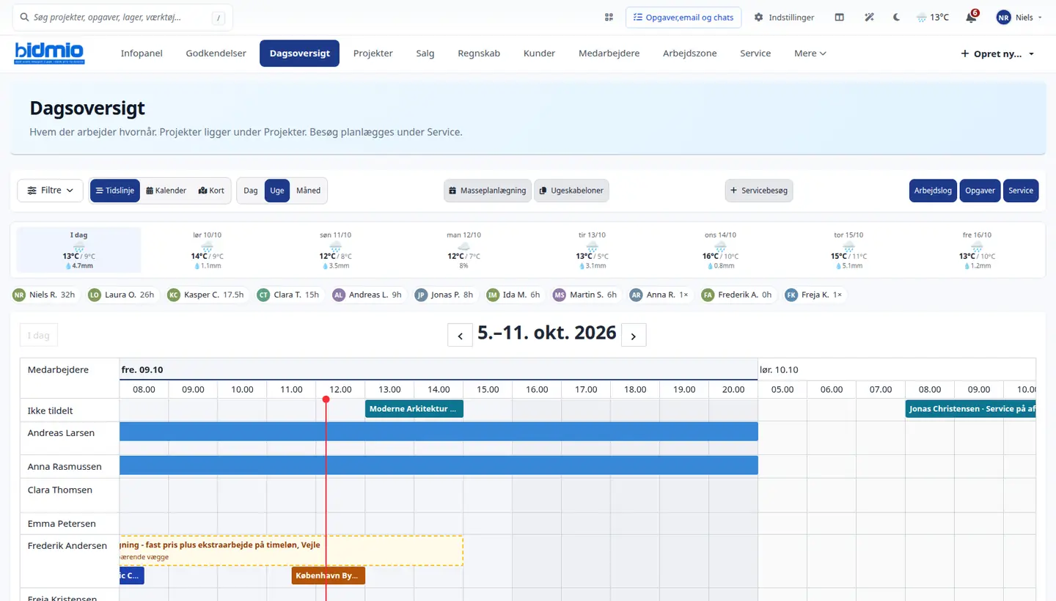Open København By event block
Screen dimensions: 1056x601
tap(329, 576)
